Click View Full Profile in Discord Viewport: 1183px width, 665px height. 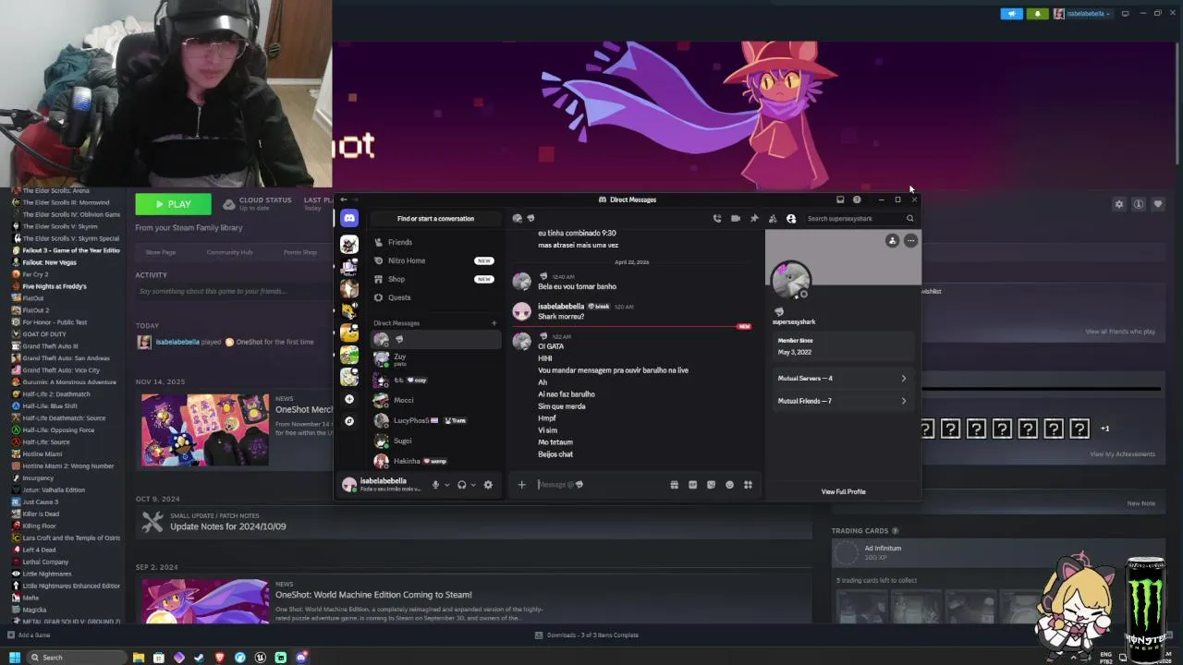tap(843, 491)
